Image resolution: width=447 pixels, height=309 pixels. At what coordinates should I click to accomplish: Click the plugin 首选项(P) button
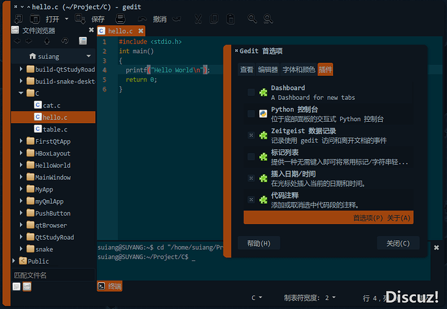coord(368,218)
